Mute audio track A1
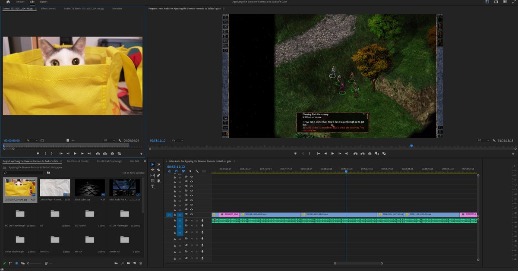 192,221
